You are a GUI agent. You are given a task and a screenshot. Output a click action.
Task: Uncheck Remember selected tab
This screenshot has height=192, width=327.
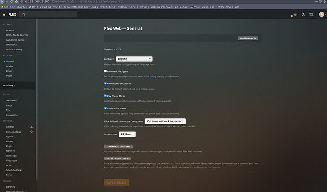tap(105, 83)
